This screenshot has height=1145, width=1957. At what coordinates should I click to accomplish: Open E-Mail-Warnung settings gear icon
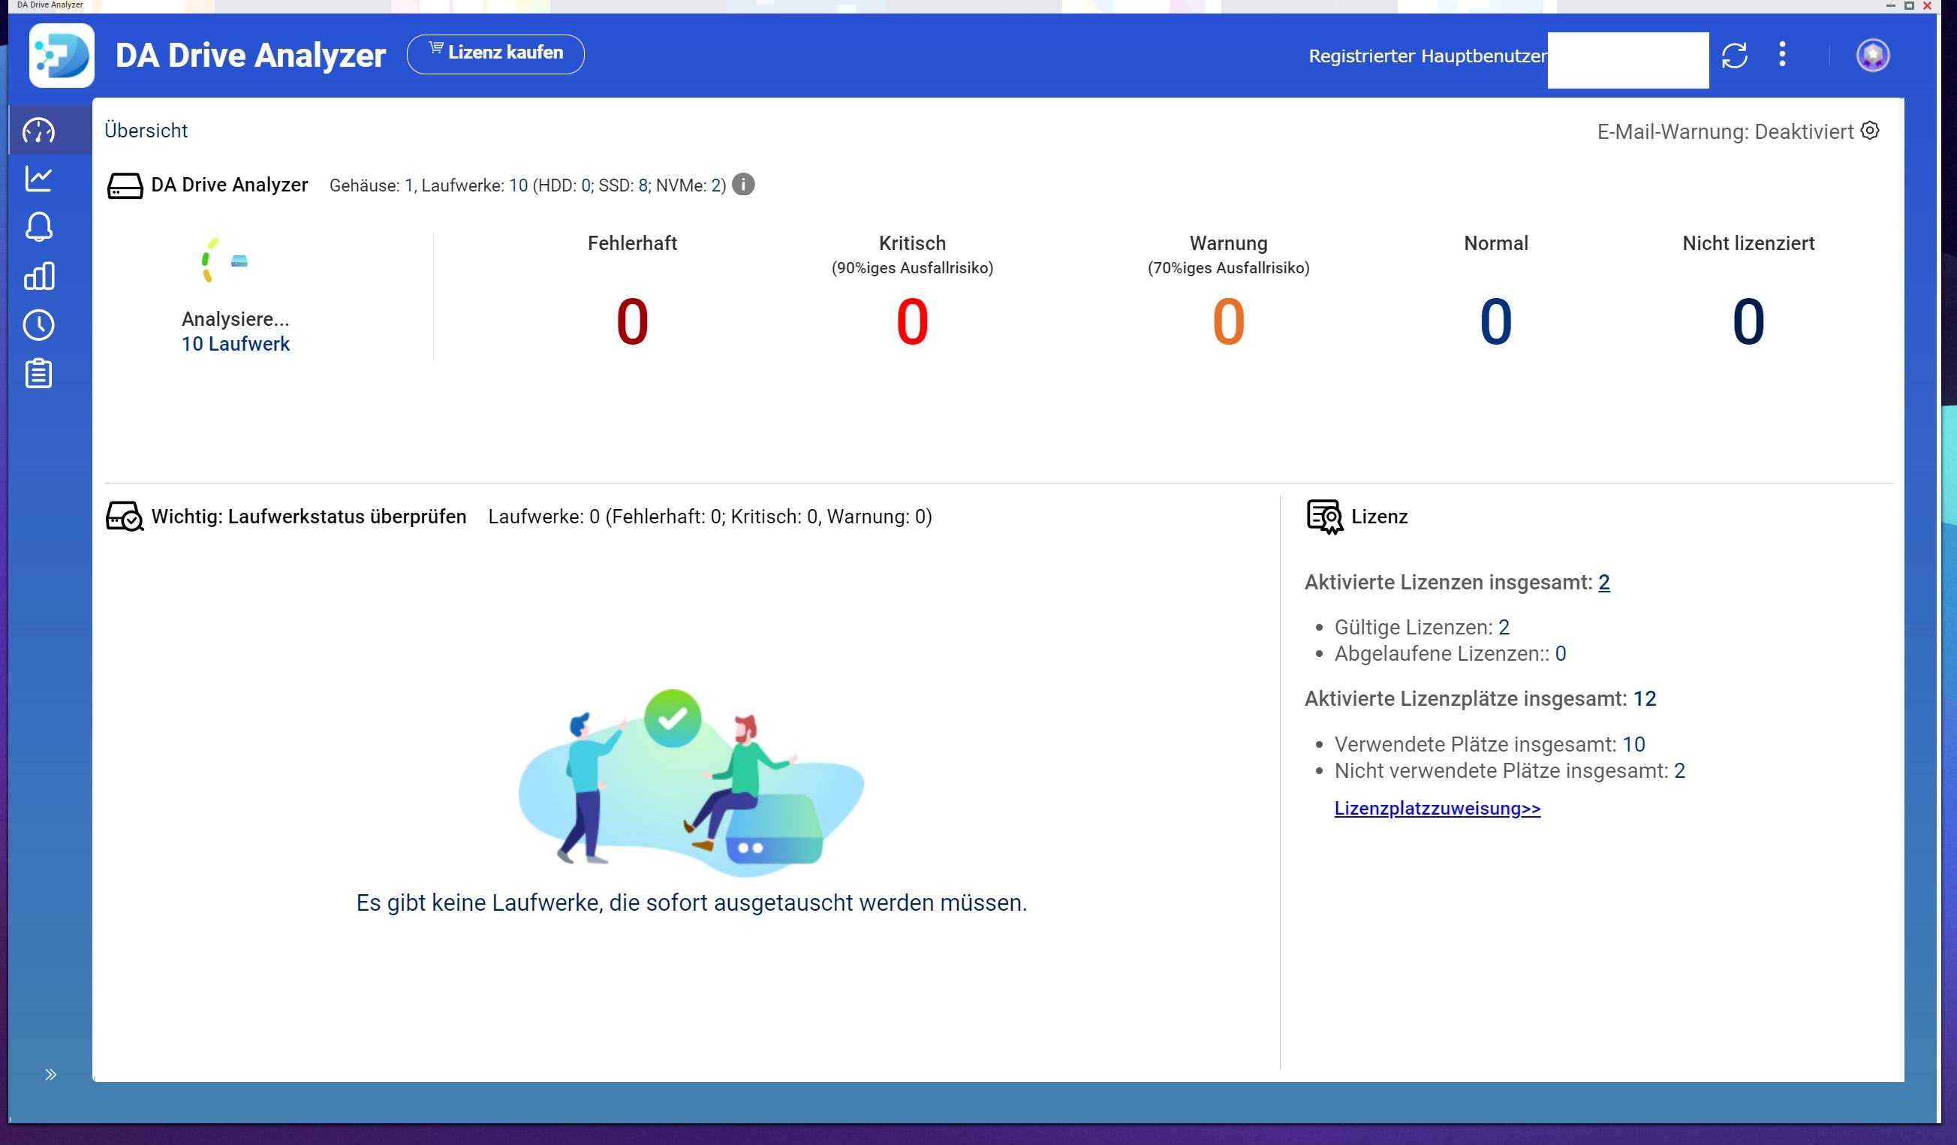pos(1871,131)
